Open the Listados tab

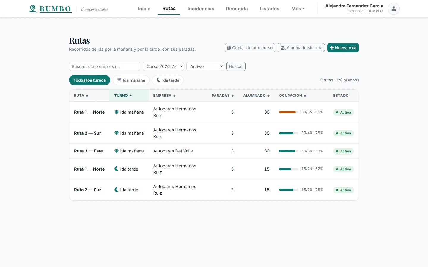point(270,9)
